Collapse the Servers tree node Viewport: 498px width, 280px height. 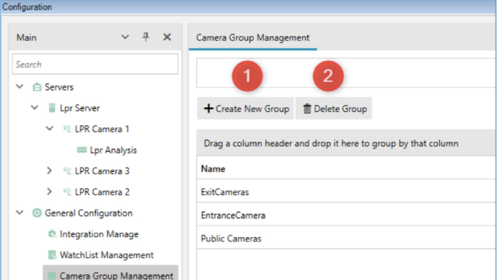pyautogui.click(x=20, y=87)
